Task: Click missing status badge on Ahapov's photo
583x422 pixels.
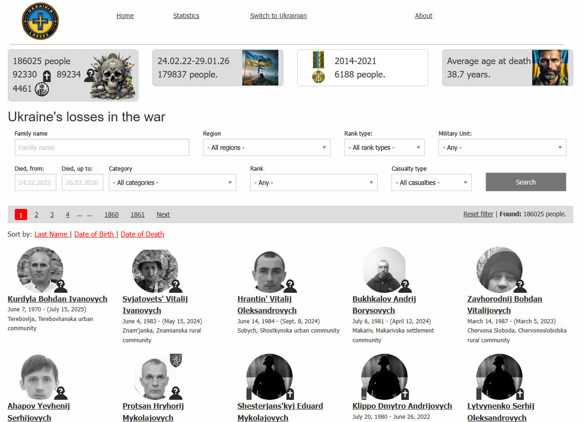Action: pyautogui.click(x=61, y=393)
